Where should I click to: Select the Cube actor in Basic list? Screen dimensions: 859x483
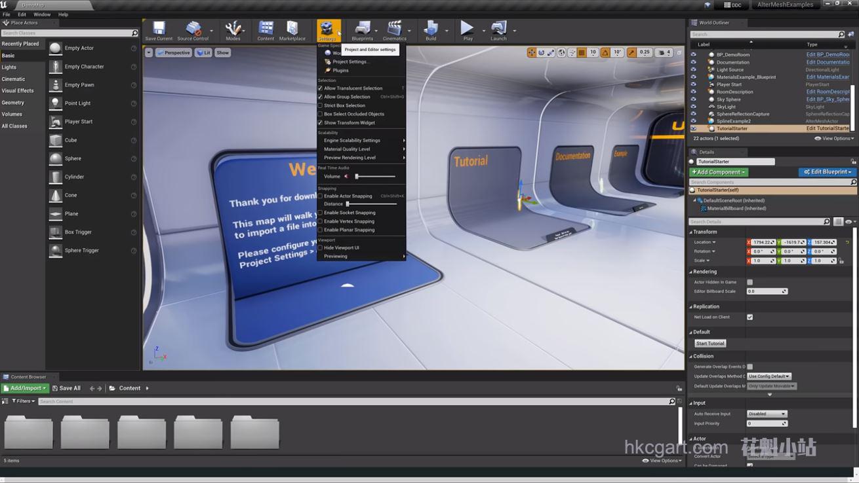pos(92,140)
